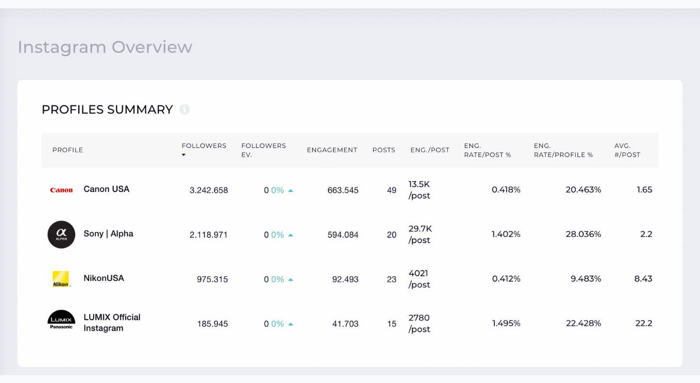The image size is (700, 383).
Task: Click engagement rate 1.495%
Action: pyautogui.click(x=506, y=324)
